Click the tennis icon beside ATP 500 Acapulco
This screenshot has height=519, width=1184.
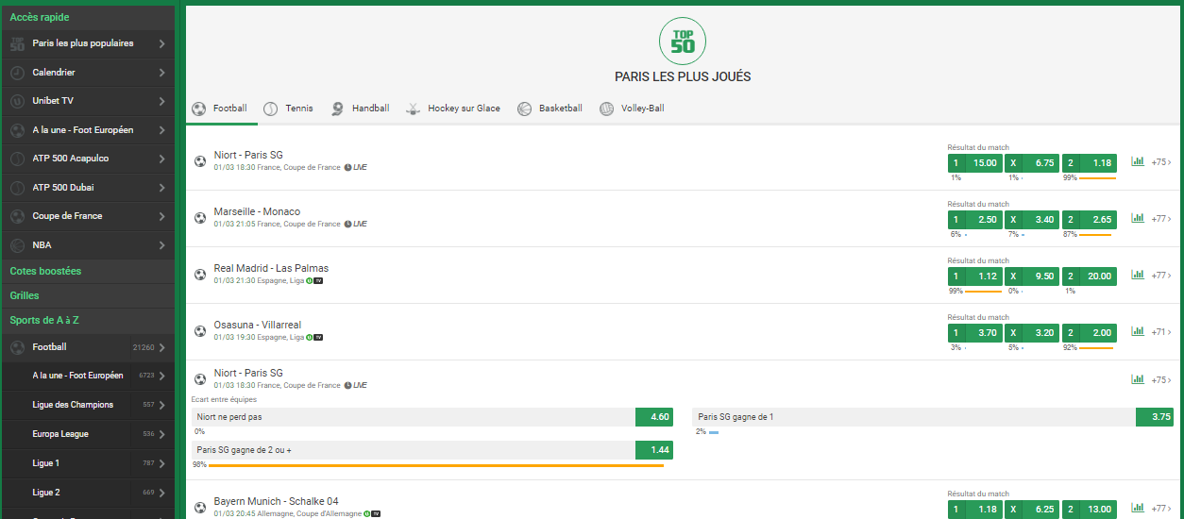click(x=17, y=159)
